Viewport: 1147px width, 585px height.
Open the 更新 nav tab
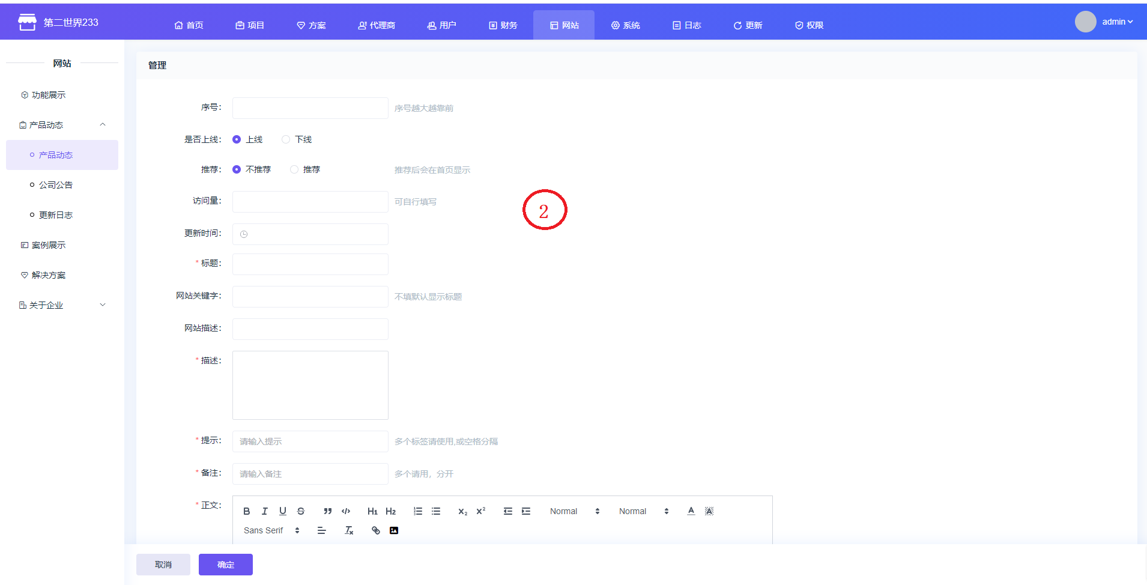tap(748, 25)
